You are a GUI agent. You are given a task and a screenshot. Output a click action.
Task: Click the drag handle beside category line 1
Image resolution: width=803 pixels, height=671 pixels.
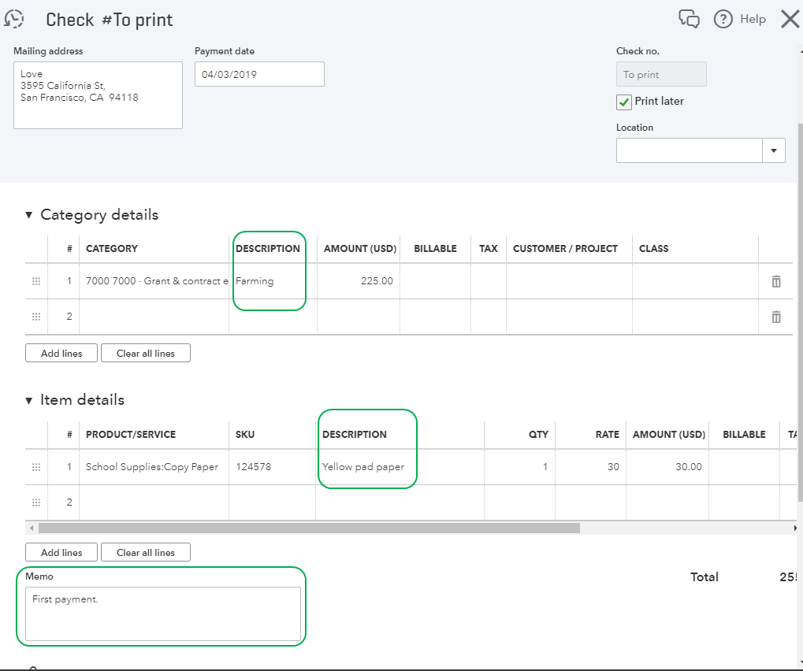coord(36,281)
